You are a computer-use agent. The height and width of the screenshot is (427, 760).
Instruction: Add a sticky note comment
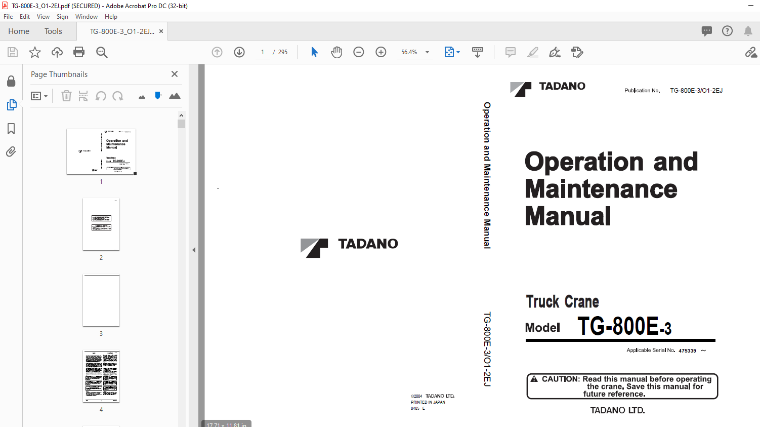click(x=511, y=52)
